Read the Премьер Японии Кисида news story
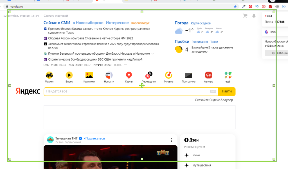Screen dimensions: 288x169 click(x=99, y=30)
